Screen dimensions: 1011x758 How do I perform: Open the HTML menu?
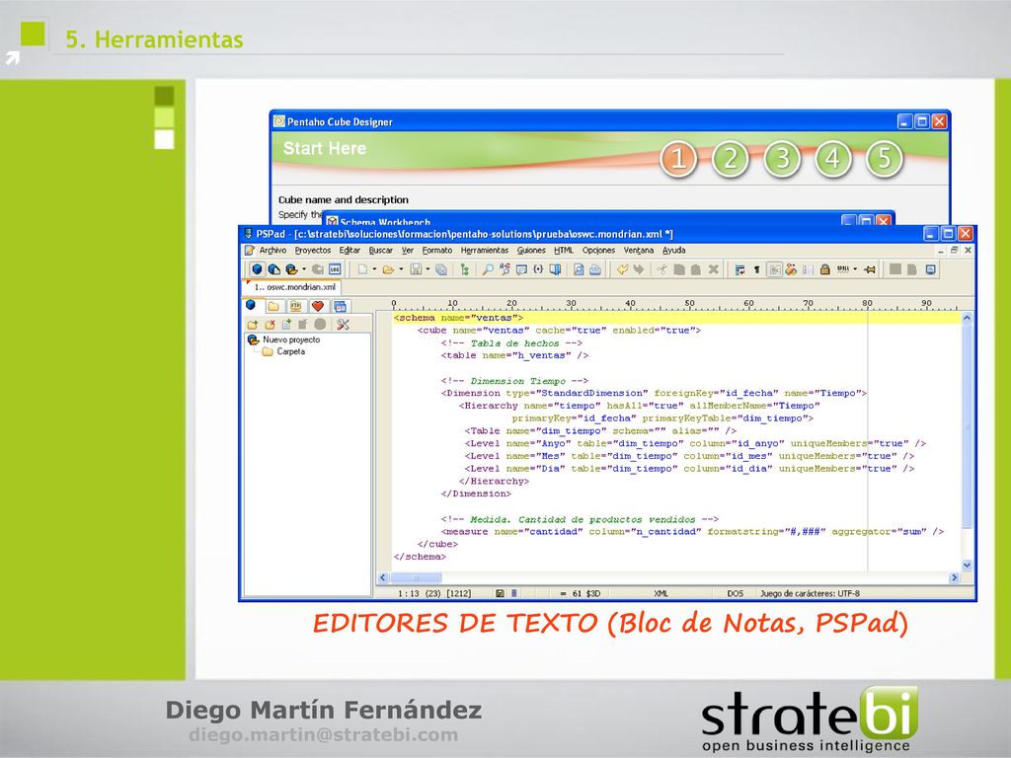(x=564, y=250)
